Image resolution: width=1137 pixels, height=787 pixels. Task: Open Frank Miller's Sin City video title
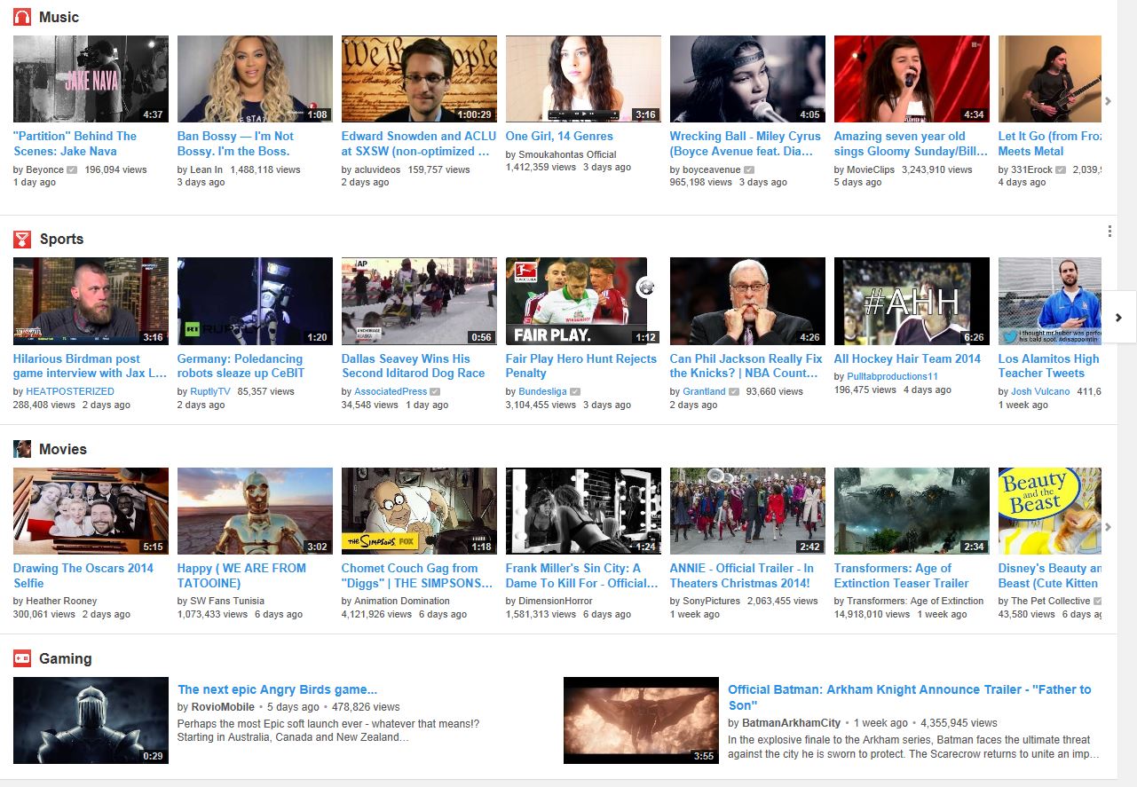tap(582, 576)
